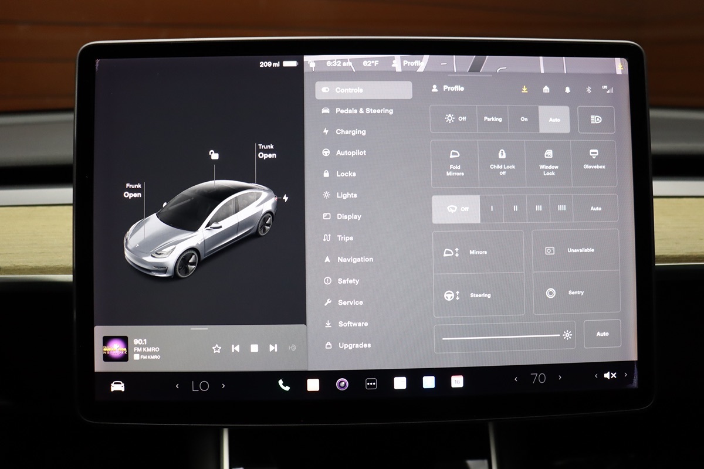
Task: Open the three-dot app launcher
Action: point(371,384)
